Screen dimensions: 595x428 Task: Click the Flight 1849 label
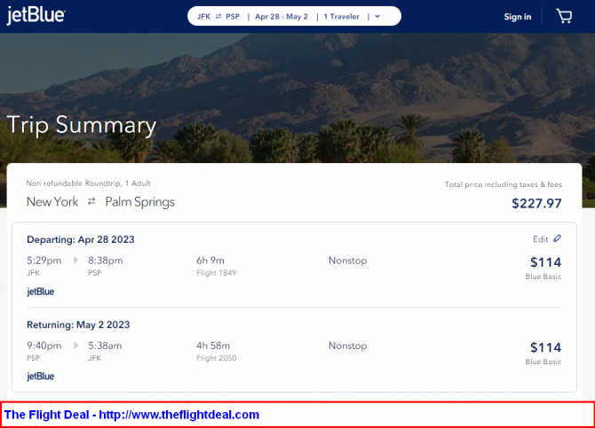(217, 273)
